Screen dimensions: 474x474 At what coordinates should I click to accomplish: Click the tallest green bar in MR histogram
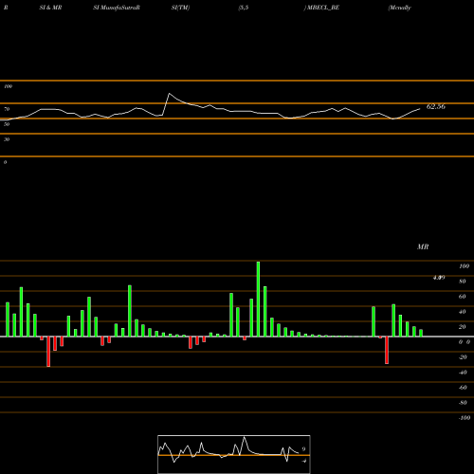coord(258,299)
